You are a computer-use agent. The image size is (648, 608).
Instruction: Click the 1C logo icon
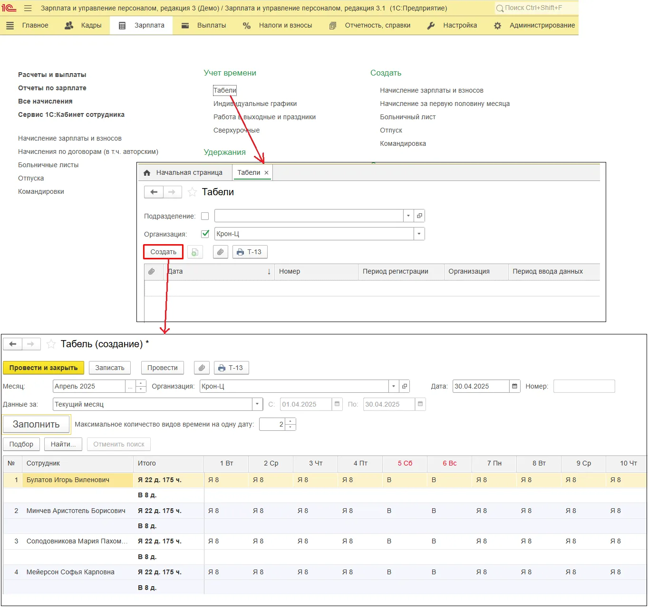tap(9, 8)
